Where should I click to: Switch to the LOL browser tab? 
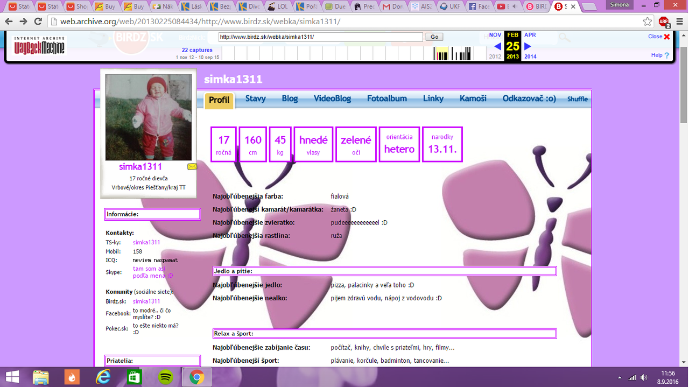(279, 6)
